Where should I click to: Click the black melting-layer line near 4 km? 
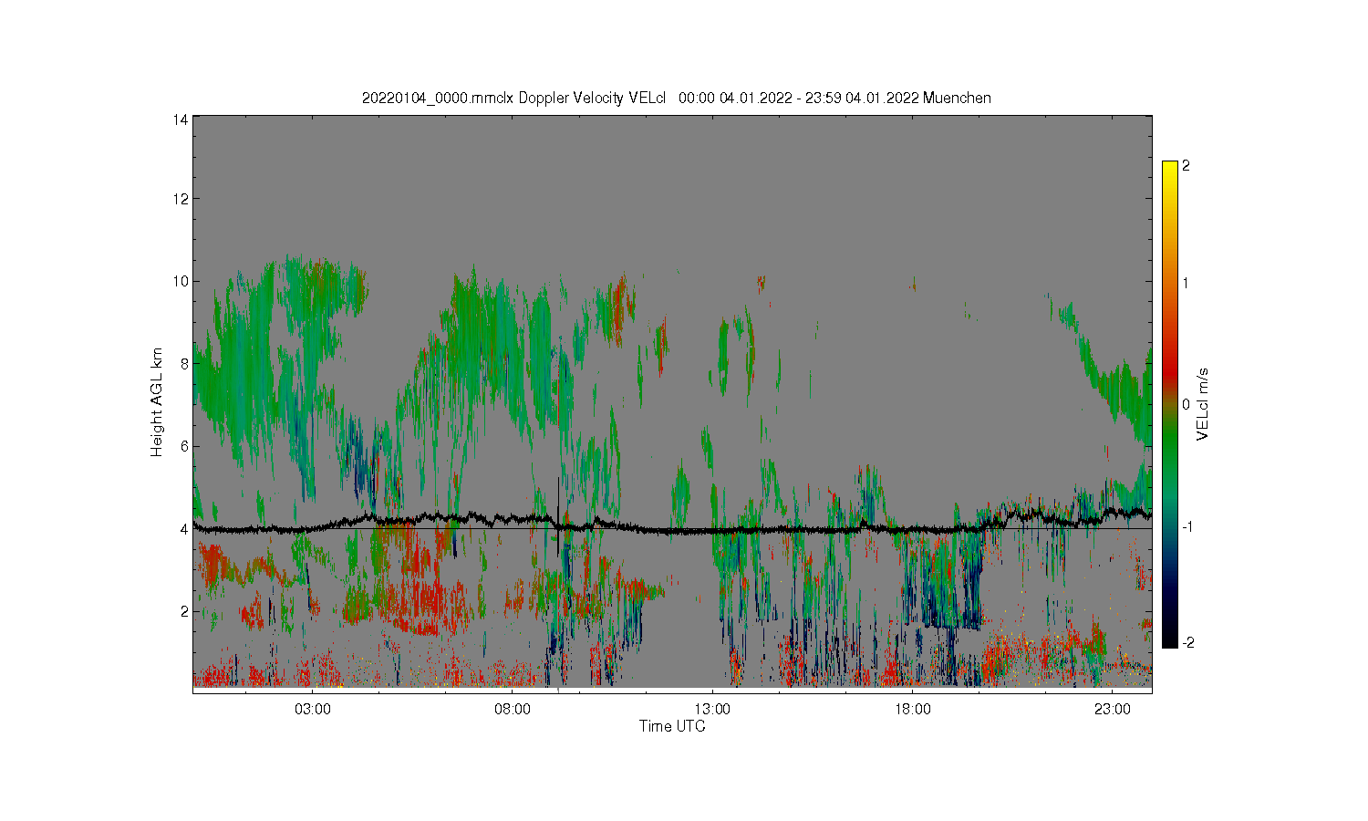point(672,528)
